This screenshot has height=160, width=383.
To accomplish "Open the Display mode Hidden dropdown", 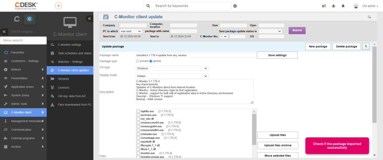I will (172, 76).
